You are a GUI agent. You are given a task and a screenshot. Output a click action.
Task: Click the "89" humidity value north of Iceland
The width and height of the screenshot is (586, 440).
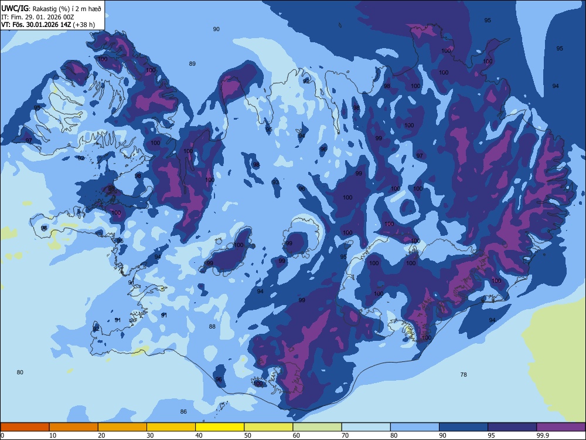pos(192,63)
